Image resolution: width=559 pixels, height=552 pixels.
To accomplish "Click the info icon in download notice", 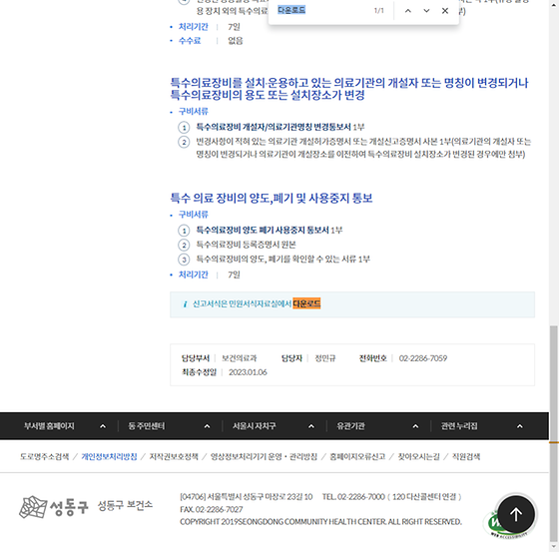I will tap(185, 304).
